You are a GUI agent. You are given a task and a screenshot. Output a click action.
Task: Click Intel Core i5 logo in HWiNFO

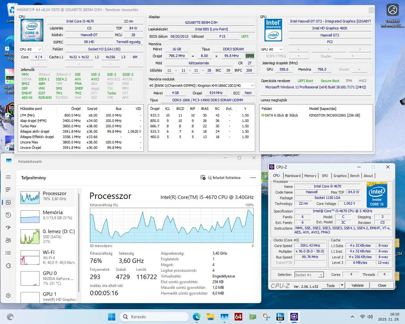point(32,30)
